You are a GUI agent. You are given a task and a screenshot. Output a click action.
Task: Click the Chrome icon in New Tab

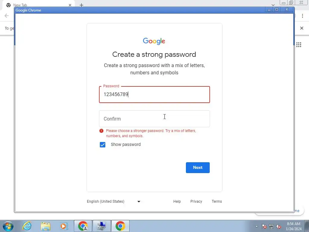8,5
